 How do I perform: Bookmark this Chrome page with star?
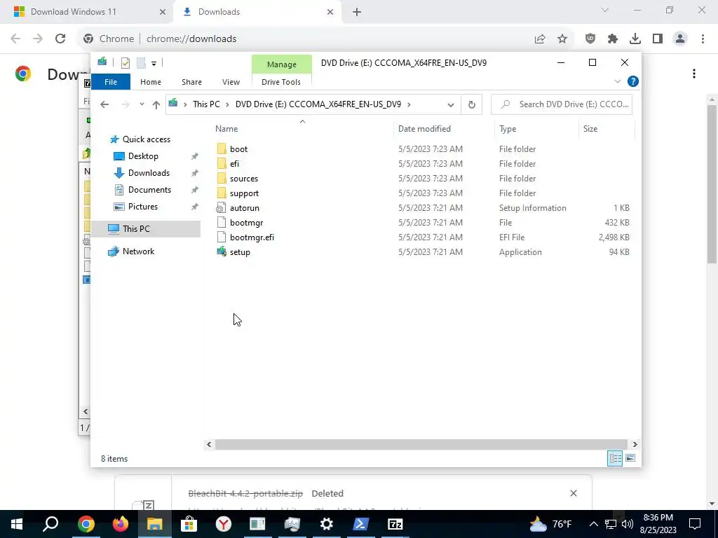562,39
